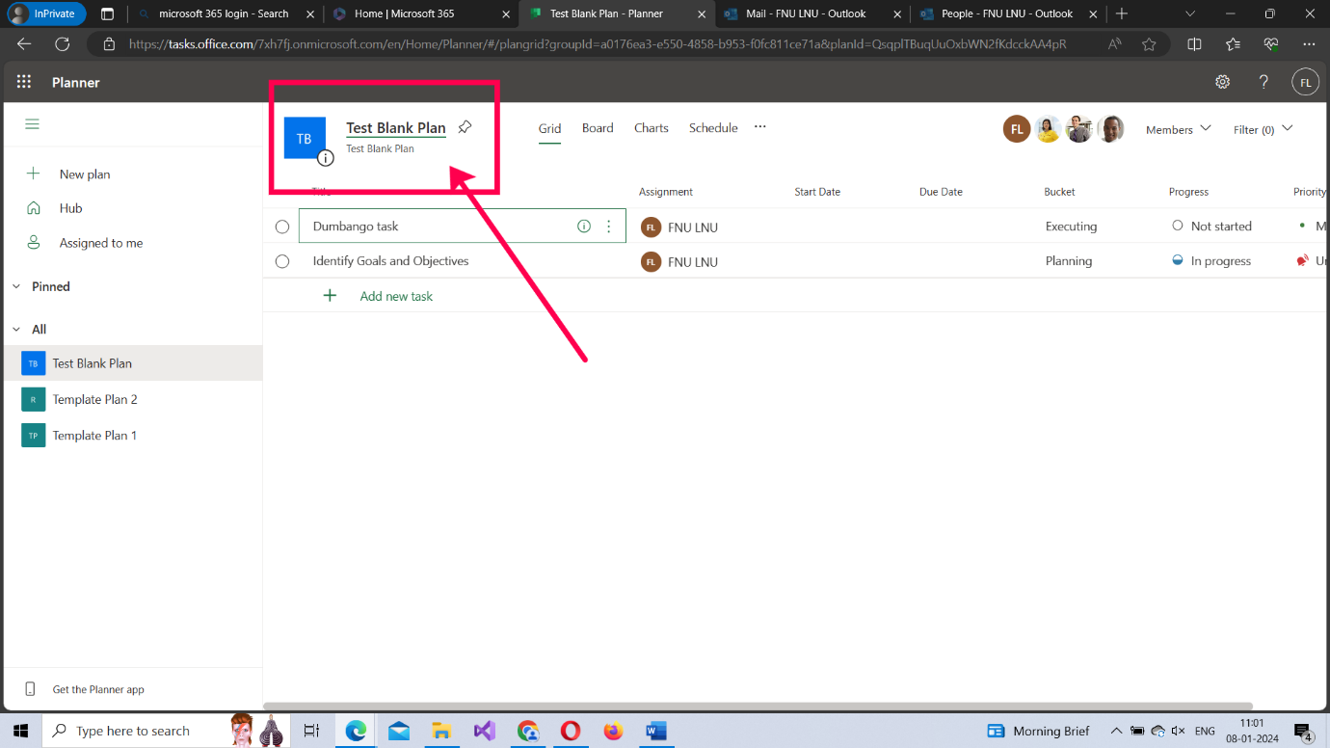The width and height of the screenshot is (1330, 748).
Task: Open Word from the taskbar
Action: point(656,731)
